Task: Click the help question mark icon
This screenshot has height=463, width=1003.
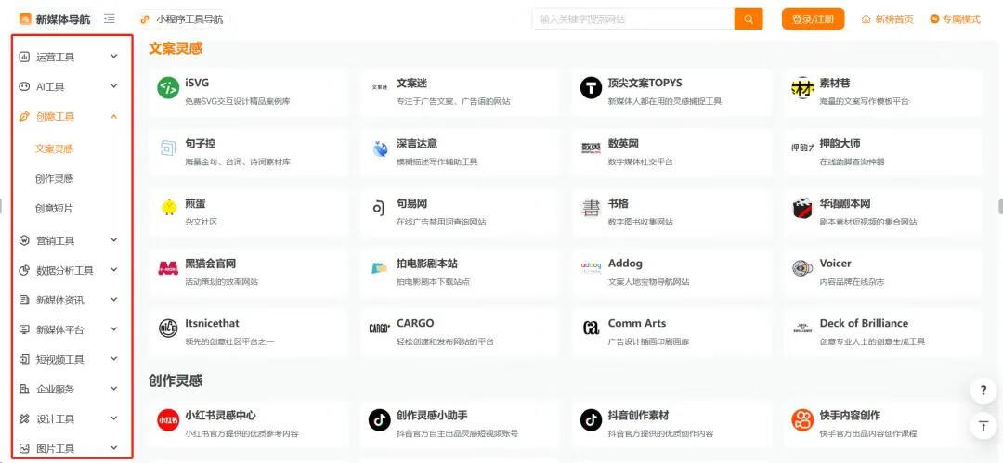Action: pyautogui.click(x=983, y=392)
